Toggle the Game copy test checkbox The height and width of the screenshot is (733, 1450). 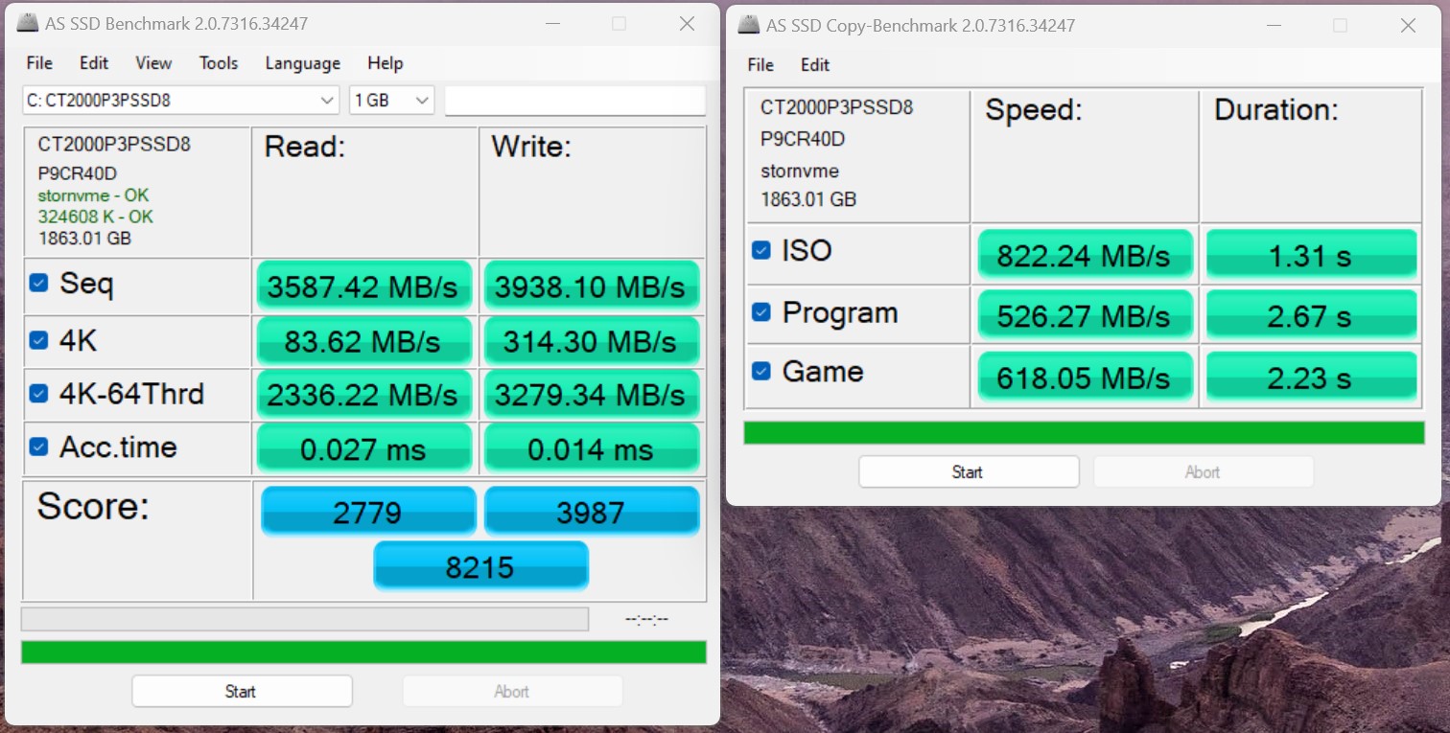(x=761, y=371)
